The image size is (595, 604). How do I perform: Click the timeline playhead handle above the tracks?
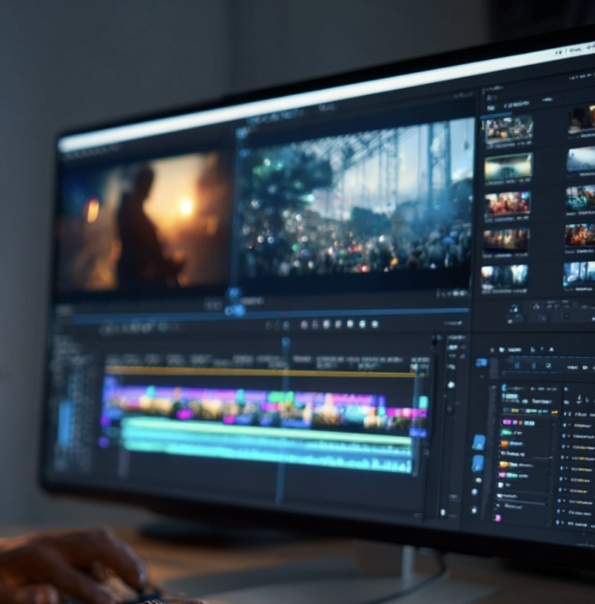click(286, 341)
